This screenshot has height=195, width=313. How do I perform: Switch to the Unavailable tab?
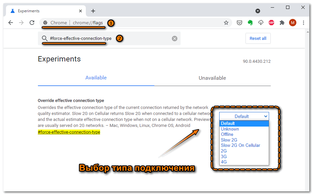click(x=212, y=78)
